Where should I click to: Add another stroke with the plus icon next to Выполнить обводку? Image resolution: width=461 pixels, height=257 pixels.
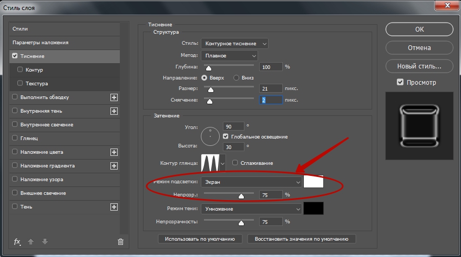(114, 97)
